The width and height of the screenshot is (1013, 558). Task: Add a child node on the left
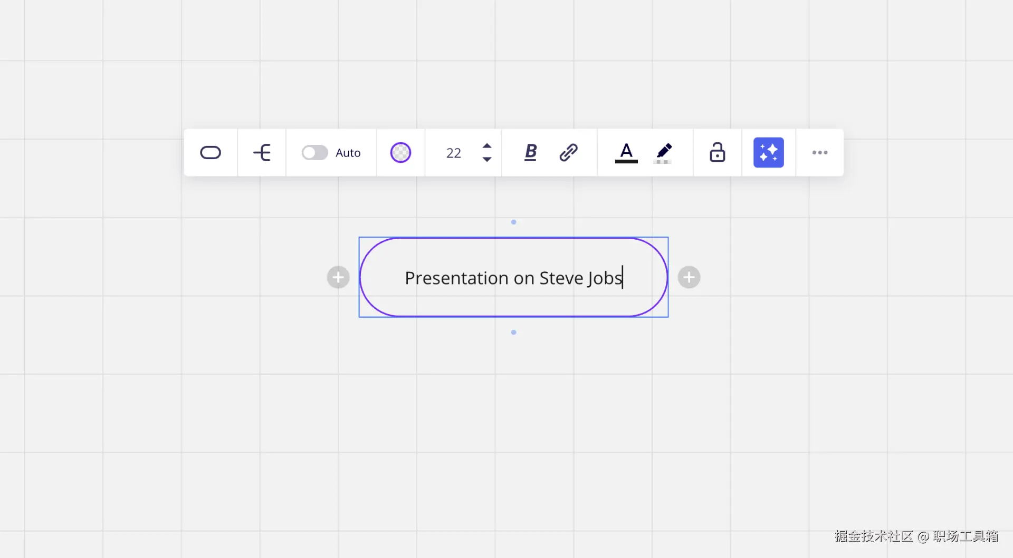click(338, 277)
